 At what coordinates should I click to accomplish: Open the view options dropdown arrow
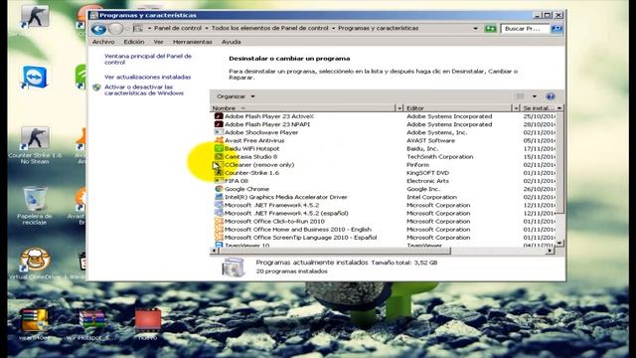(535, 96)
